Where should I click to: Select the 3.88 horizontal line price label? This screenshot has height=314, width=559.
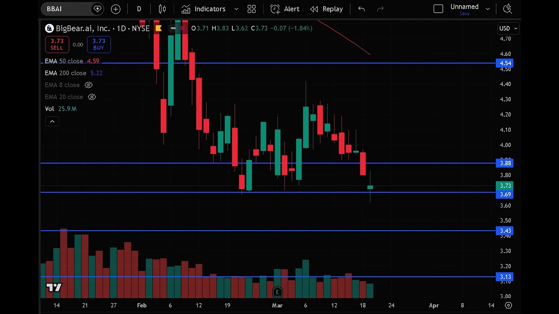[x=505, y=163]
